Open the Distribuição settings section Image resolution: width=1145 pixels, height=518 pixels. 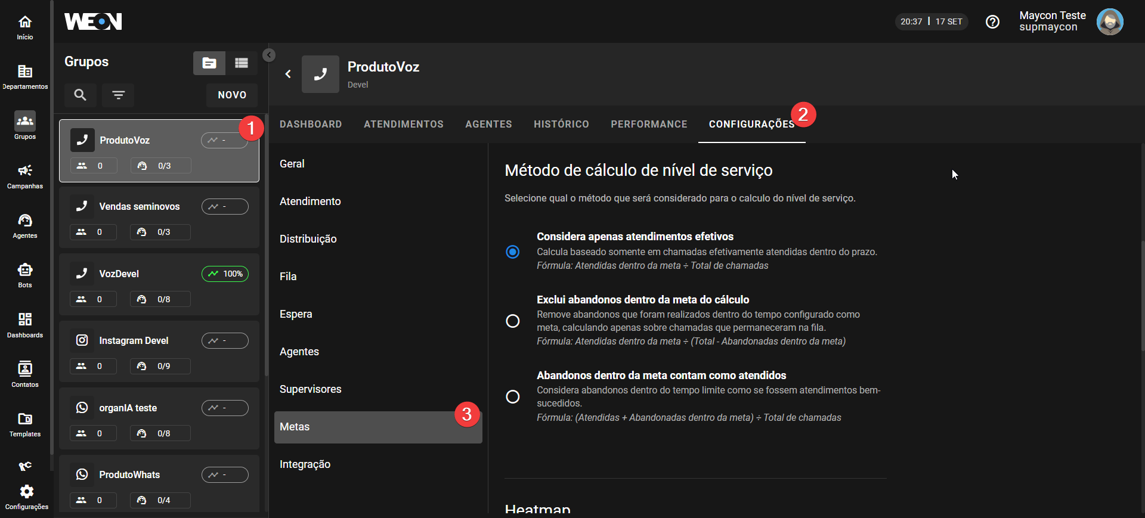pos(308,239)
